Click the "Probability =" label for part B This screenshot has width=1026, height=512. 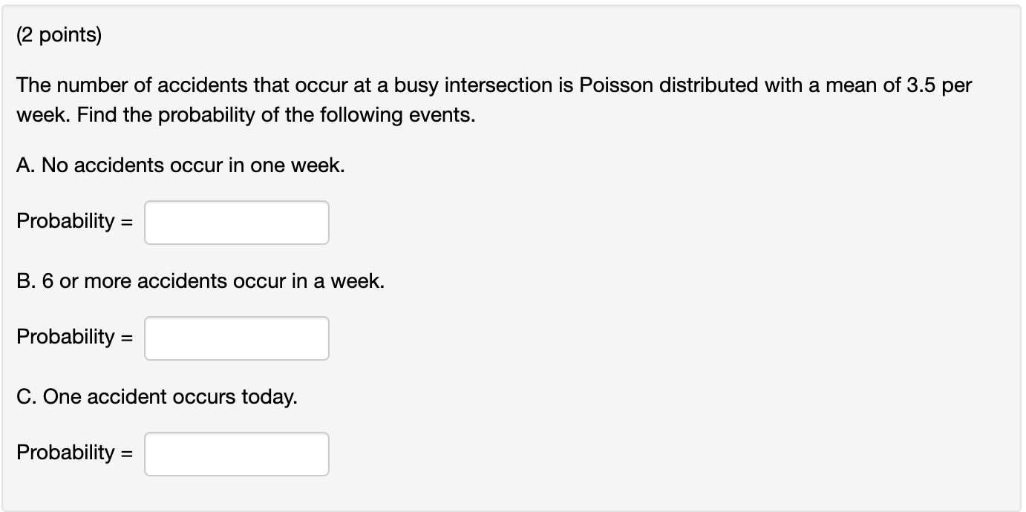(x=74, y=337)
